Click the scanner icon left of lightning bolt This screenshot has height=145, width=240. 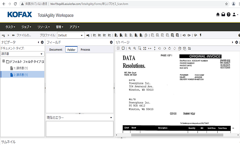(195, 35)
